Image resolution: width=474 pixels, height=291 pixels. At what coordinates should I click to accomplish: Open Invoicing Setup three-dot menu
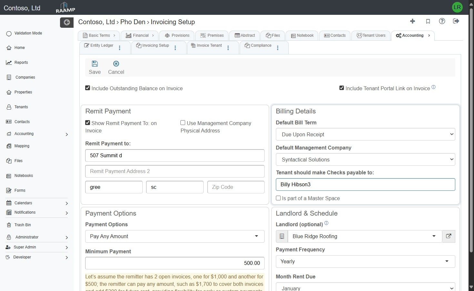(175, 48)
